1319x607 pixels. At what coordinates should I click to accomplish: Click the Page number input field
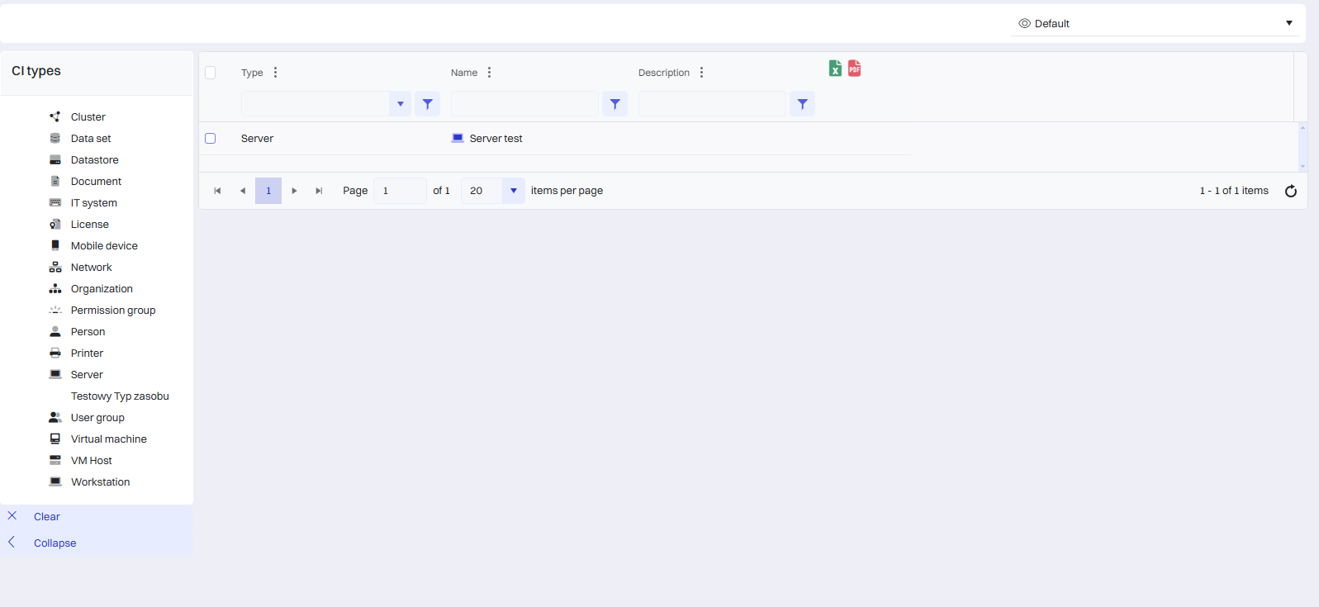point(399,191)
